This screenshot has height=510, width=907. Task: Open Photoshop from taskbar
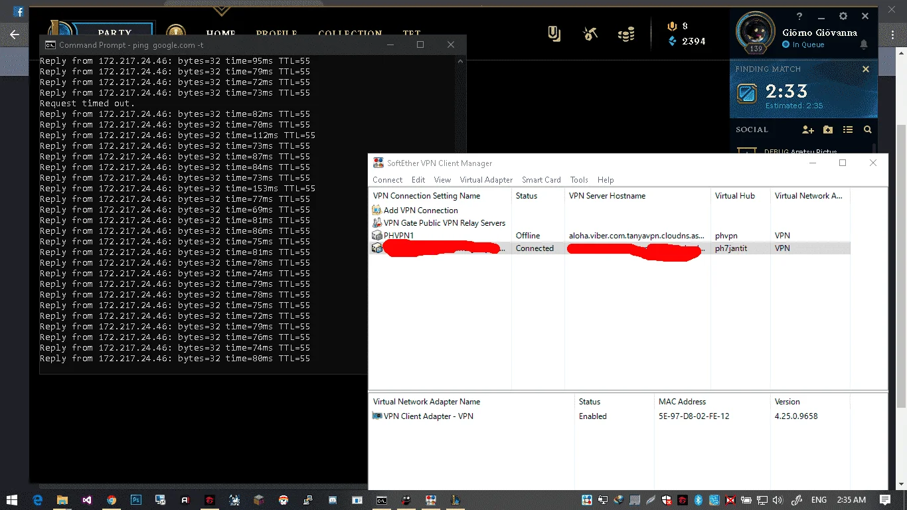(x=136, y=499)
